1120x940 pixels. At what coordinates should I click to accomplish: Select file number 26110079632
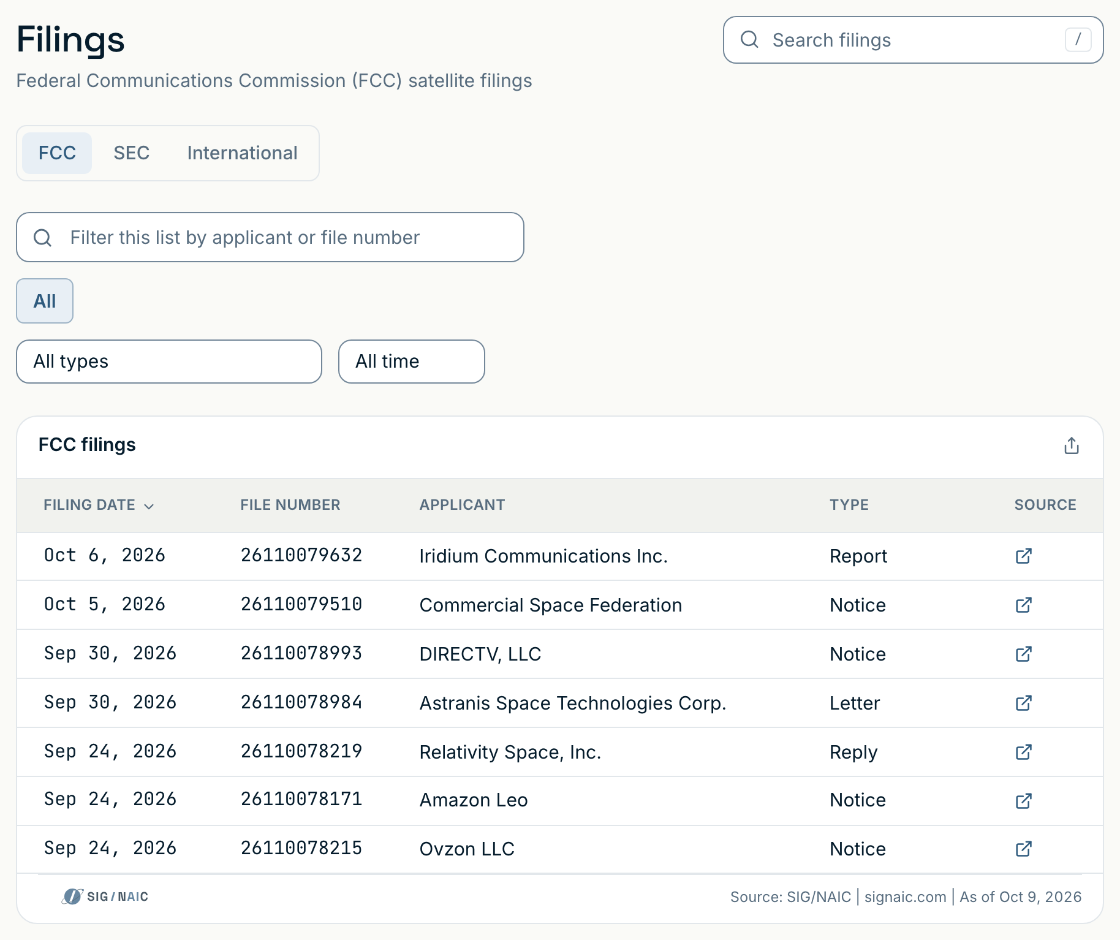[301, 555]
